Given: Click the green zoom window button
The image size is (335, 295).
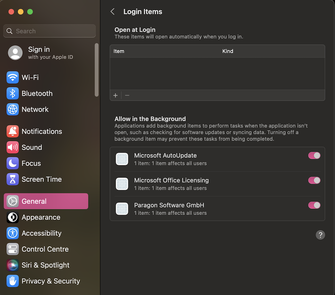Looking at the screenshot, I should pos(30,12).
